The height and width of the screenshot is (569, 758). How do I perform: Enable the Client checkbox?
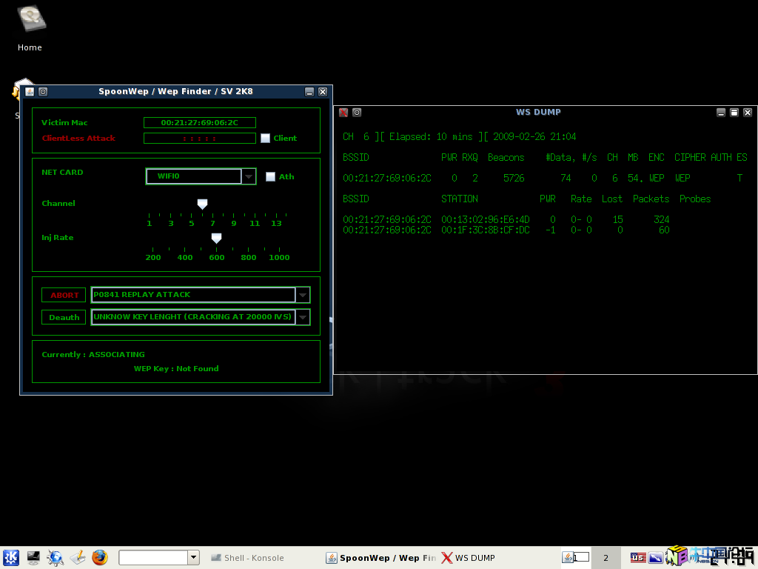coord(265,138)
